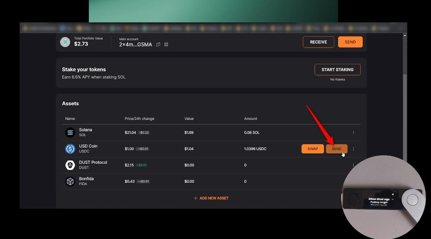431x239 pixels.
Task: Click ADD NEW ASSET
Action: [211, 198]
